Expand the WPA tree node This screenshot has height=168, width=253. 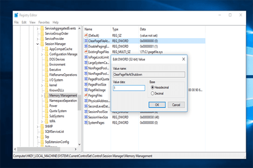[x=42, y=121]
